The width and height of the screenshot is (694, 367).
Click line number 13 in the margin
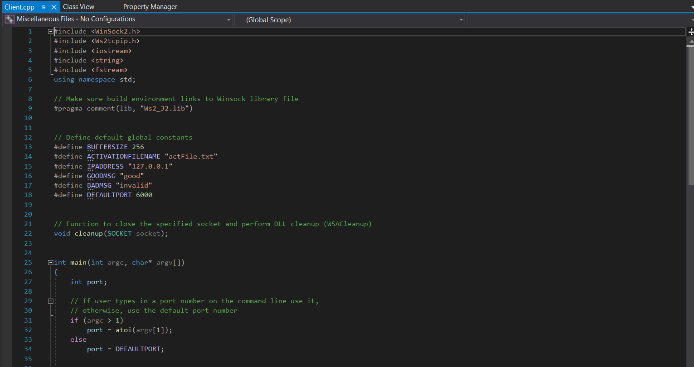(x=28, y=146)
